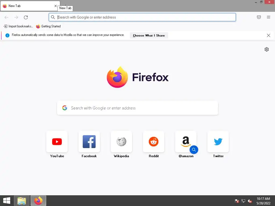Screen dimensions: 275x206
Task: Open the taskbar clock showing 10:17 AM
Action: pos(263,201)
